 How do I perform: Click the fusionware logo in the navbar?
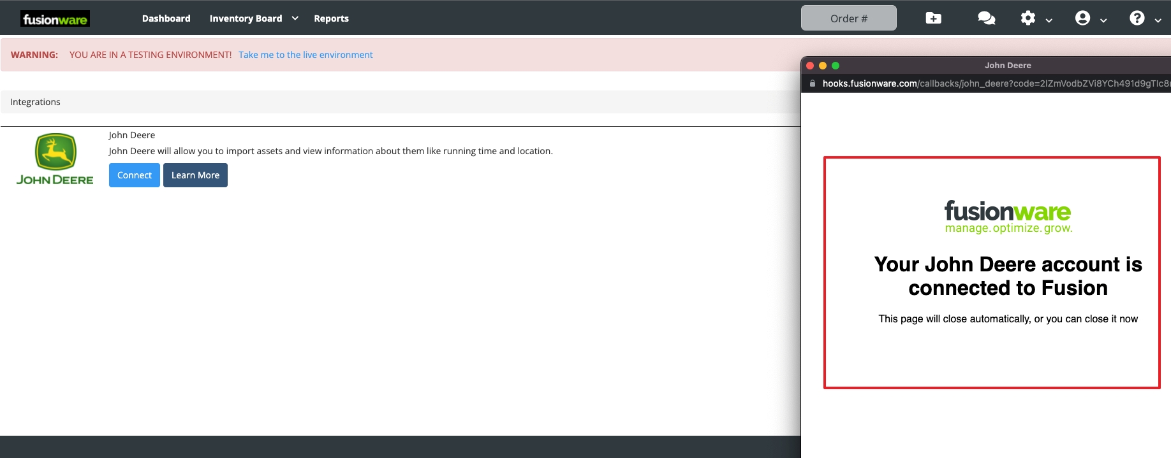coord(55,19)
